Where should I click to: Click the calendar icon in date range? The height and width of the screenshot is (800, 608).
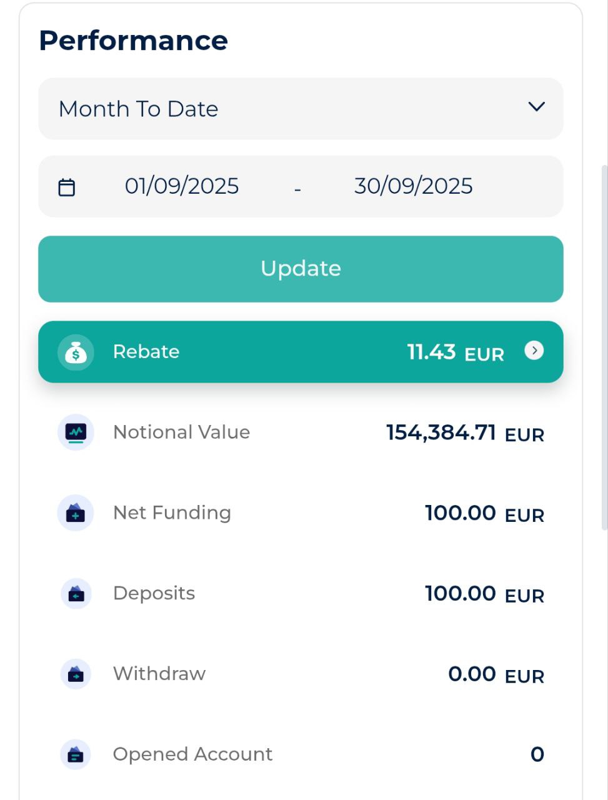[67, 187]
